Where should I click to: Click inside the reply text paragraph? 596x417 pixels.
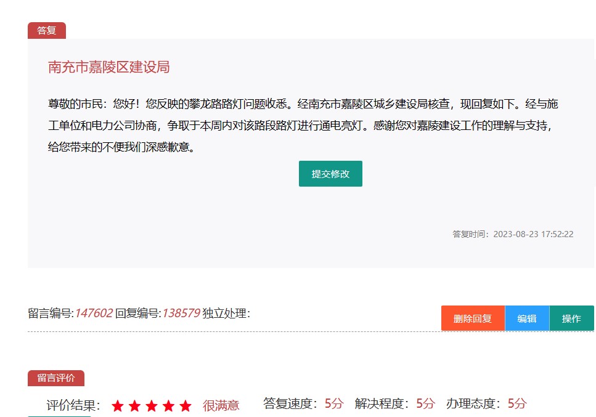click(x=302, y=126)
